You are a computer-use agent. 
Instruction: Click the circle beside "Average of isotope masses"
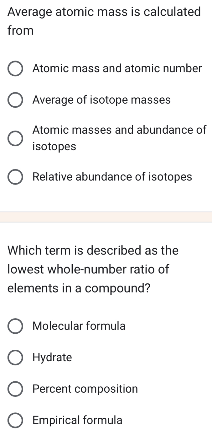pos(15,99)
